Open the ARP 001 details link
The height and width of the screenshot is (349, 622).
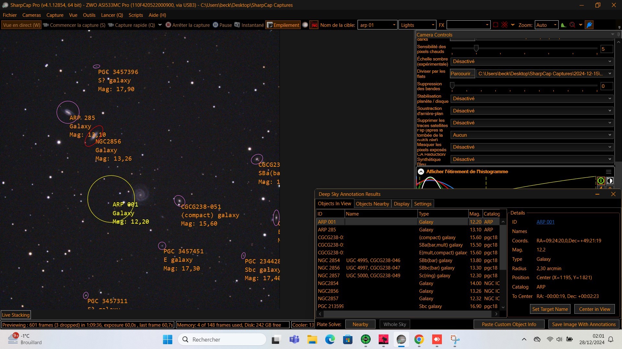[x=545, y=222]
